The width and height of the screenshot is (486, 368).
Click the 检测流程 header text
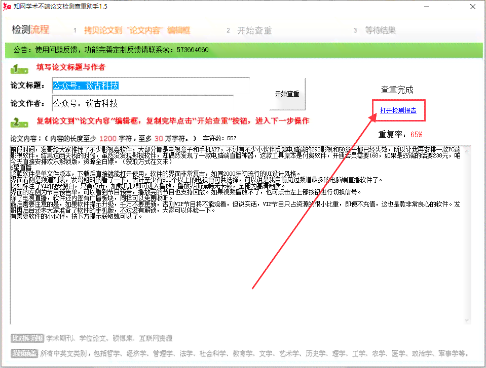pos(30,30)
